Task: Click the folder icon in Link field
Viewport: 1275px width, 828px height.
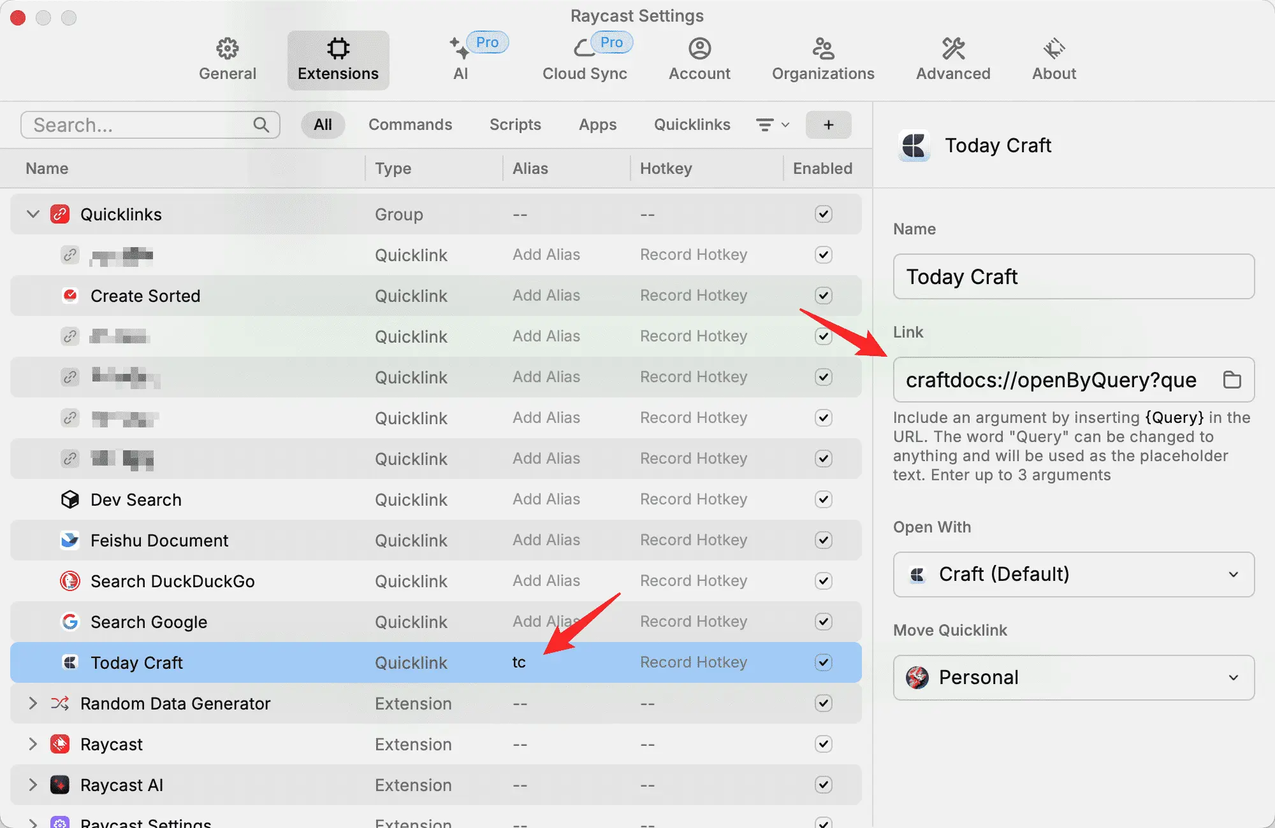Action: click(1232, 380)
